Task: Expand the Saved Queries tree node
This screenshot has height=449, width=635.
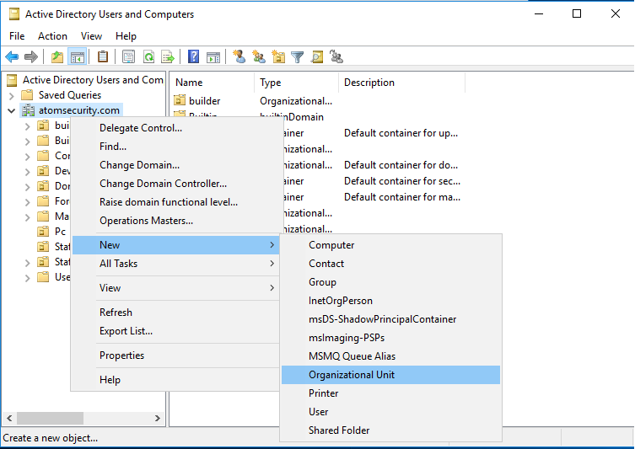Action: pyautogui.click(x=12, y=95)
